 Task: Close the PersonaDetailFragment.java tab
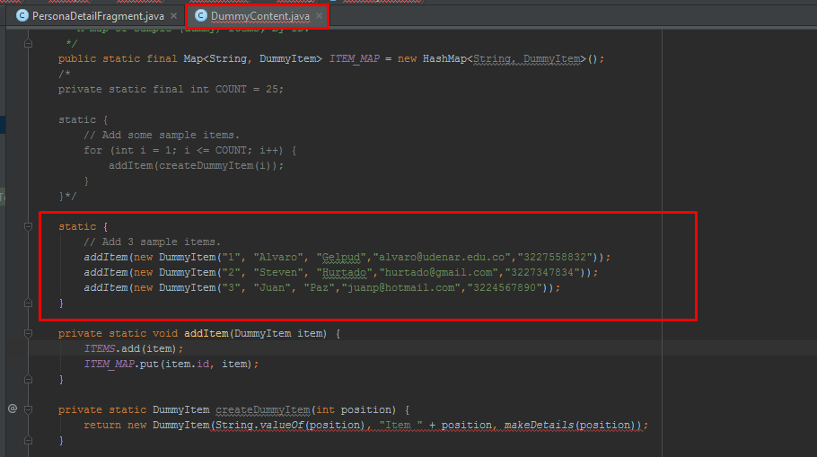(172, 15)
